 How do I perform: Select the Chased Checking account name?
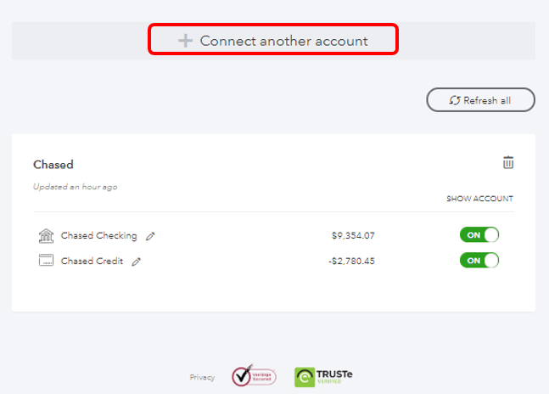pos(99,236)
